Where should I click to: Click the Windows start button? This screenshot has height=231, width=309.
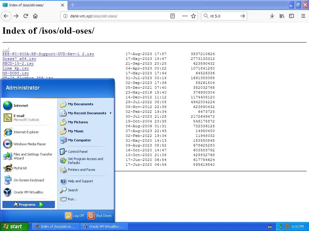14,226
